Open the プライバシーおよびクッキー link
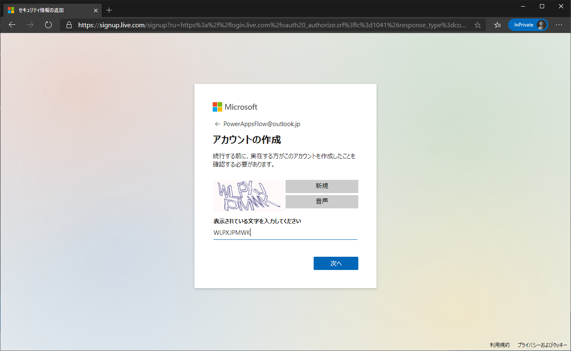The width and height of the screenshot is (571, 351). pyautogui.click(x=542, y=345)
